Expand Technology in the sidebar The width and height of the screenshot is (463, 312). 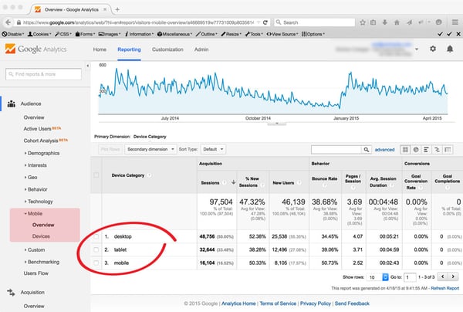39,202
